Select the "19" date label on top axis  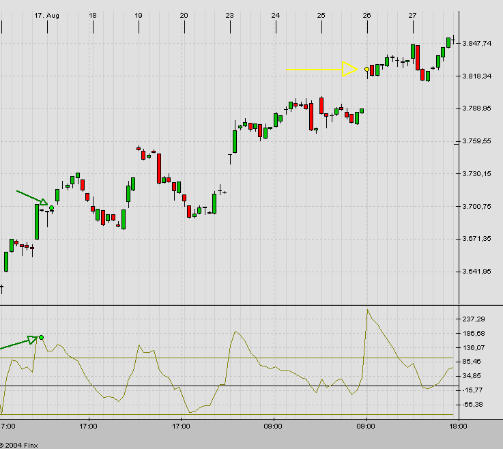click(x=139, y=16)
